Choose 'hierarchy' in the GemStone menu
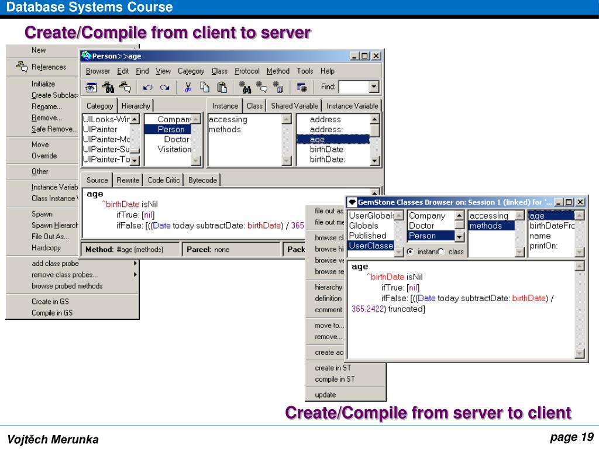This screenshot has height=449, width=599. coord(328,287)
